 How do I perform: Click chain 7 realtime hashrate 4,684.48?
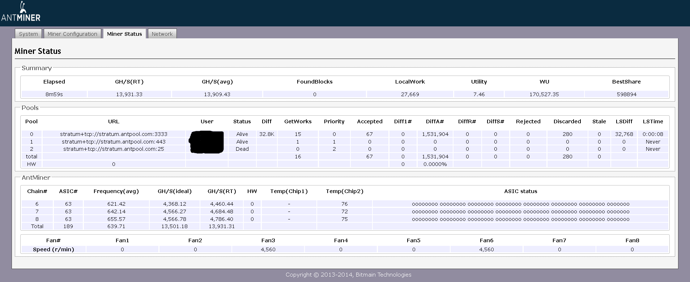click(x=222, y=211)
